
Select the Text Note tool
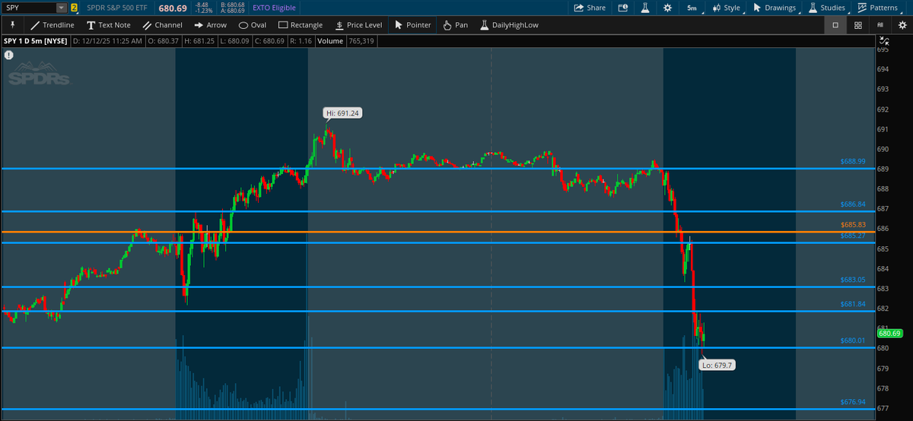108,25
